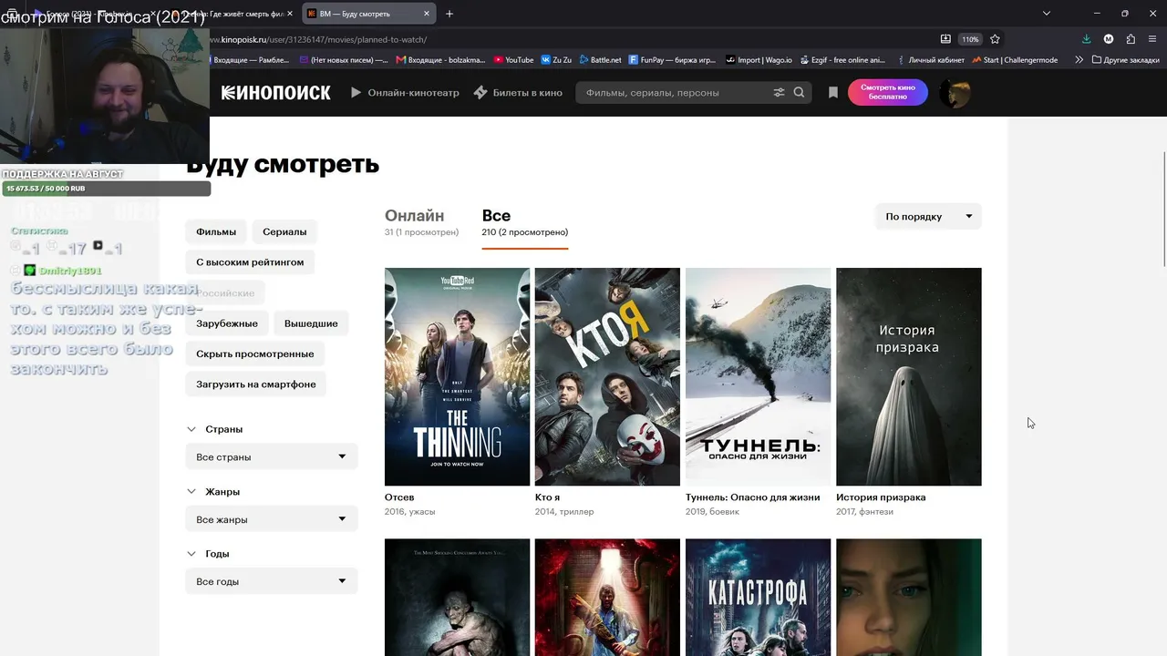Open the browser hamburger menu
The image size is (1167, 656).
pos(1153,39)
